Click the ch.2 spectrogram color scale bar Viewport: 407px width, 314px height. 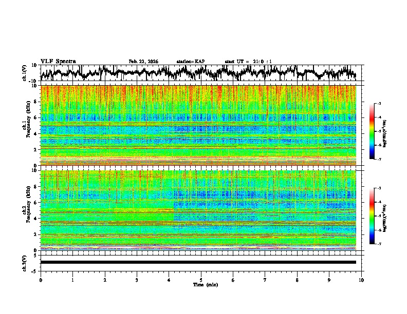[x=372, y=216]
